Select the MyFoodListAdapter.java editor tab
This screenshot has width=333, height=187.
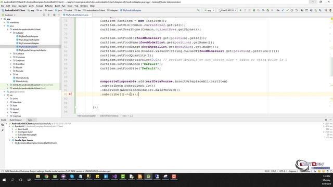pyautogui.click(x=77, y=15)
